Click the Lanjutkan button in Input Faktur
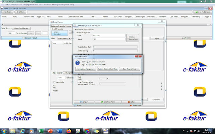 (156, 99)
